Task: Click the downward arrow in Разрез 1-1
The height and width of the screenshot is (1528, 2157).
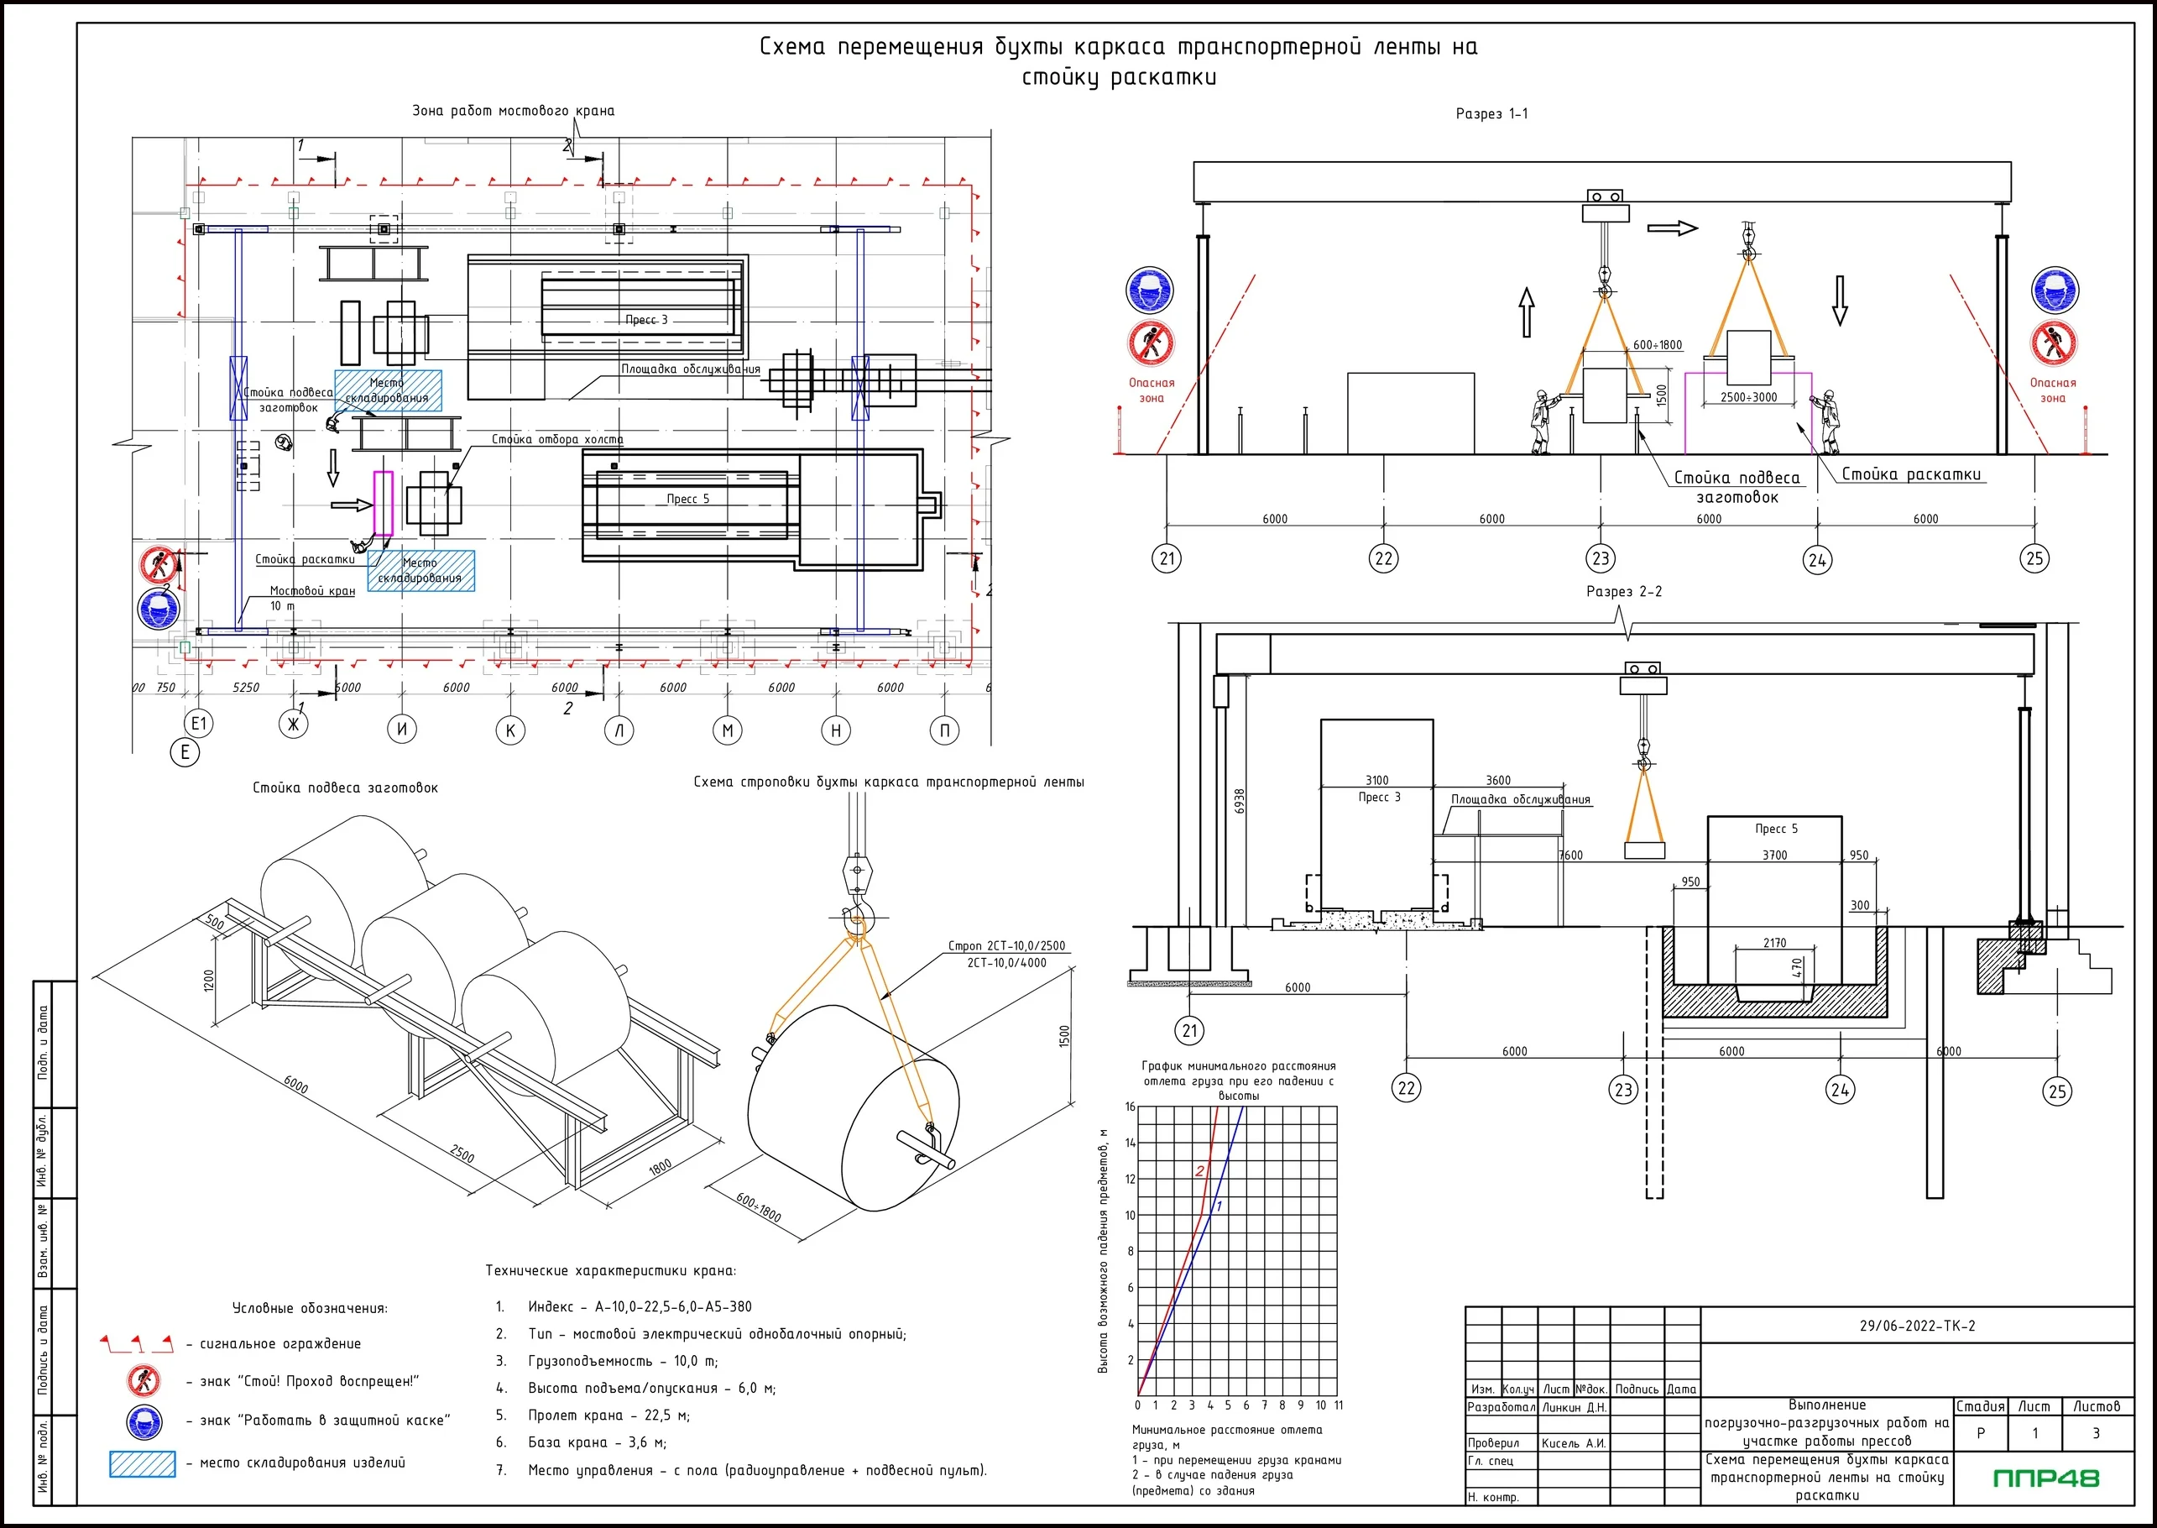Action: click(x=1840, y=301)
